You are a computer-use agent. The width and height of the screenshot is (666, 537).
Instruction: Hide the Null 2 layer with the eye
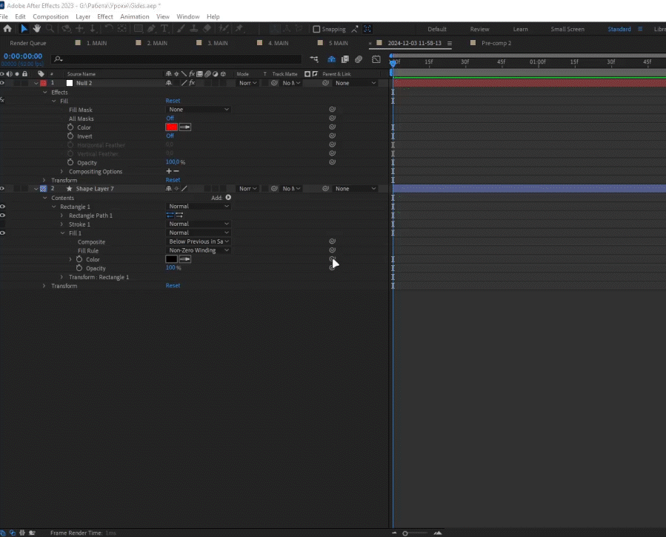tap(2, 83)
